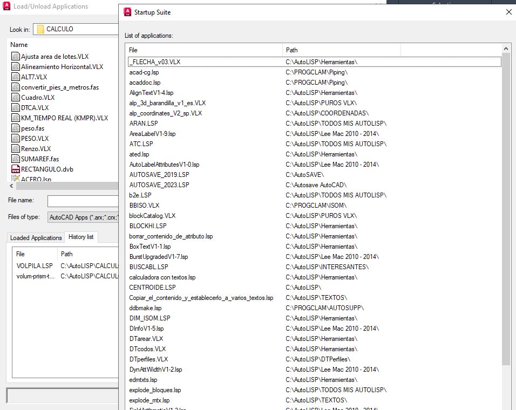
Task: Click the KM_TIEMPO REAL (KMPR).VLX file icon
Action: [x=16, y=118]
